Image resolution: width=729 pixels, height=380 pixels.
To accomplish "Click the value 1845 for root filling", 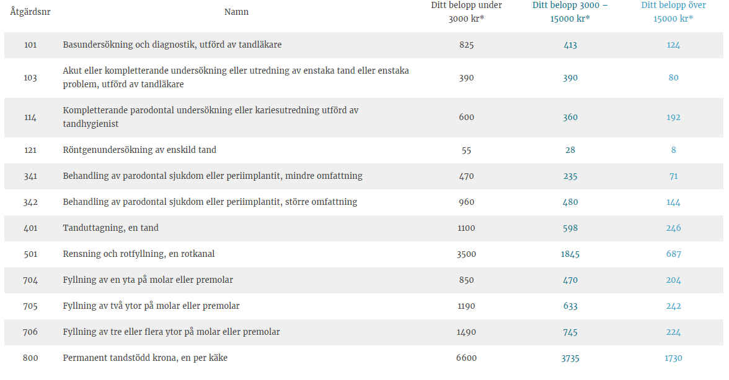I will [570, 254].
